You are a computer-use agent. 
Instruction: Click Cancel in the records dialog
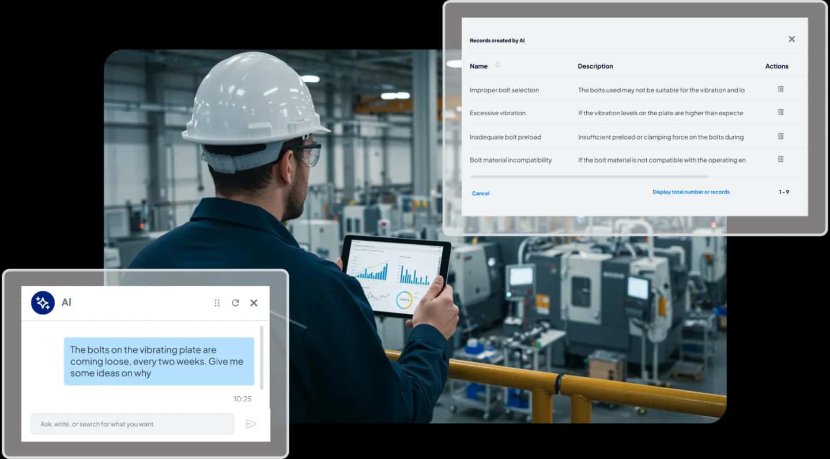pos(481,194)
